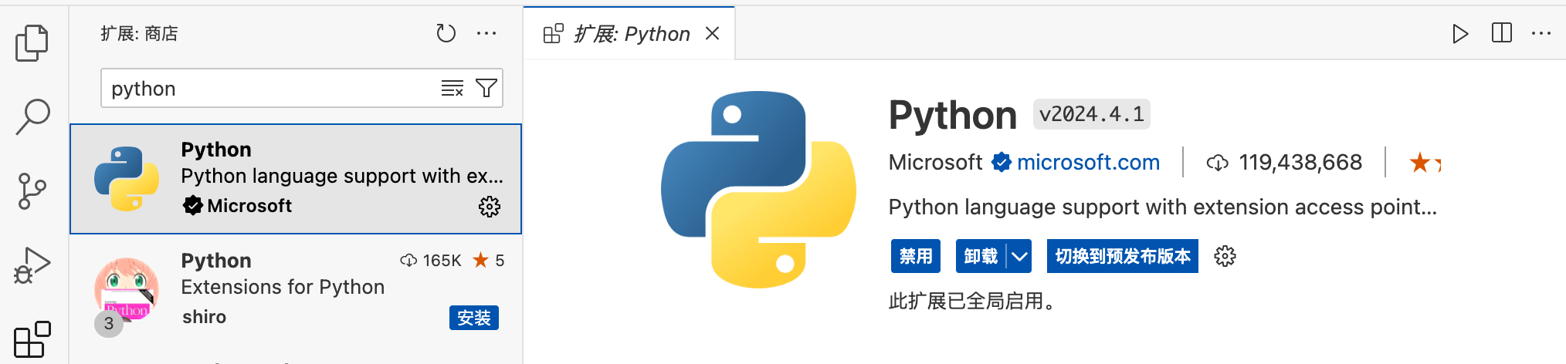Split the editor to the right

click(1501, 33)
